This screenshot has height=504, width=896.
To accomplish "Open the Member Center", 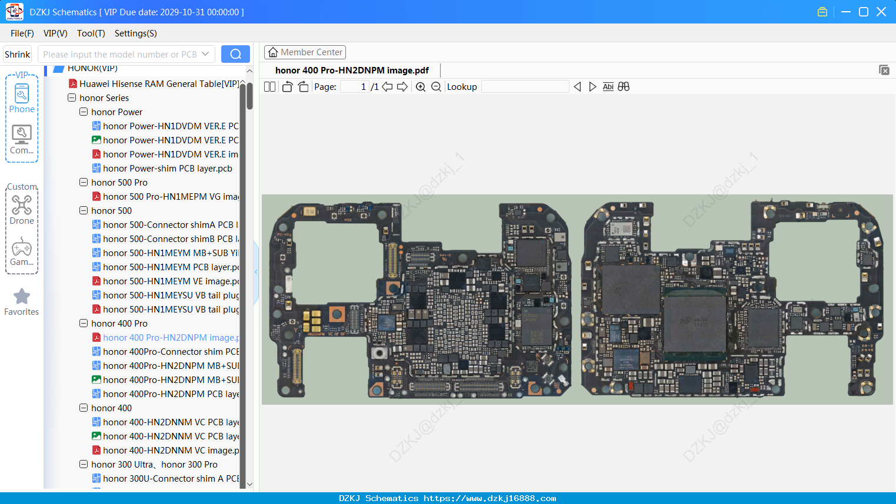I will (305, 52).
